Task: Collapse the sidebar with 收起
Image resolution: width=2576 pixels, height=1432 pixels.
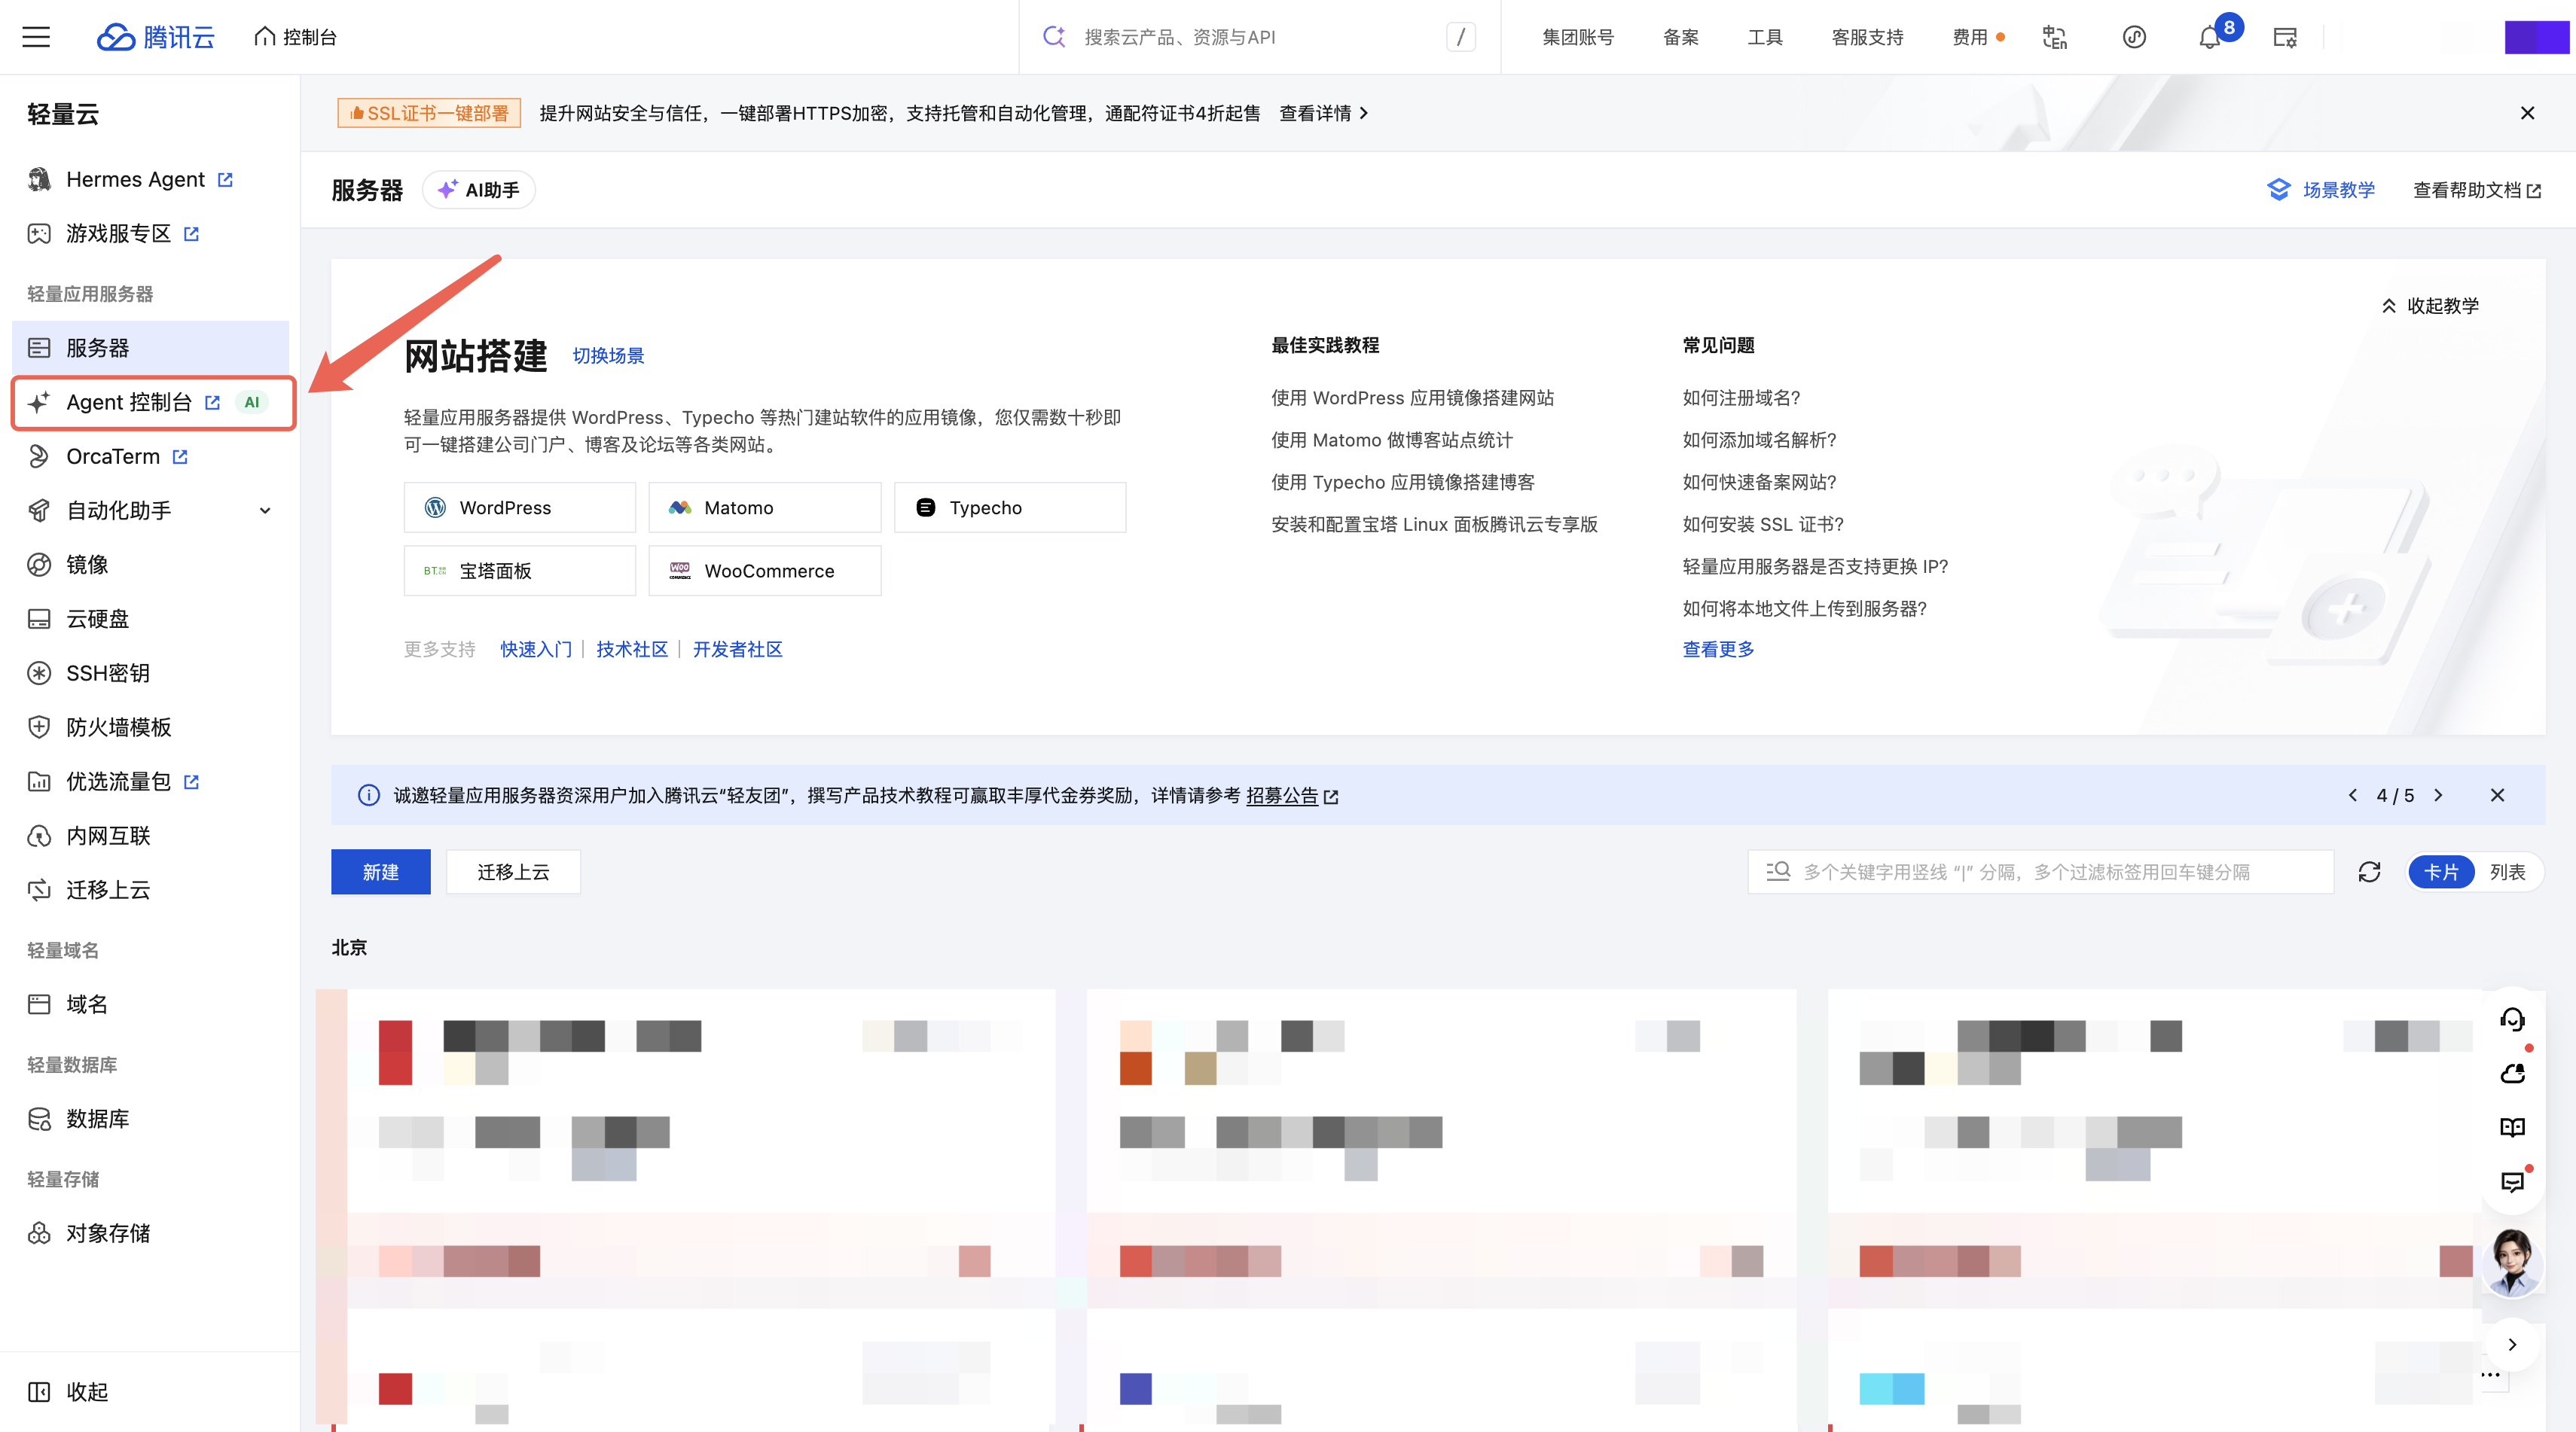Action: 68,1391
